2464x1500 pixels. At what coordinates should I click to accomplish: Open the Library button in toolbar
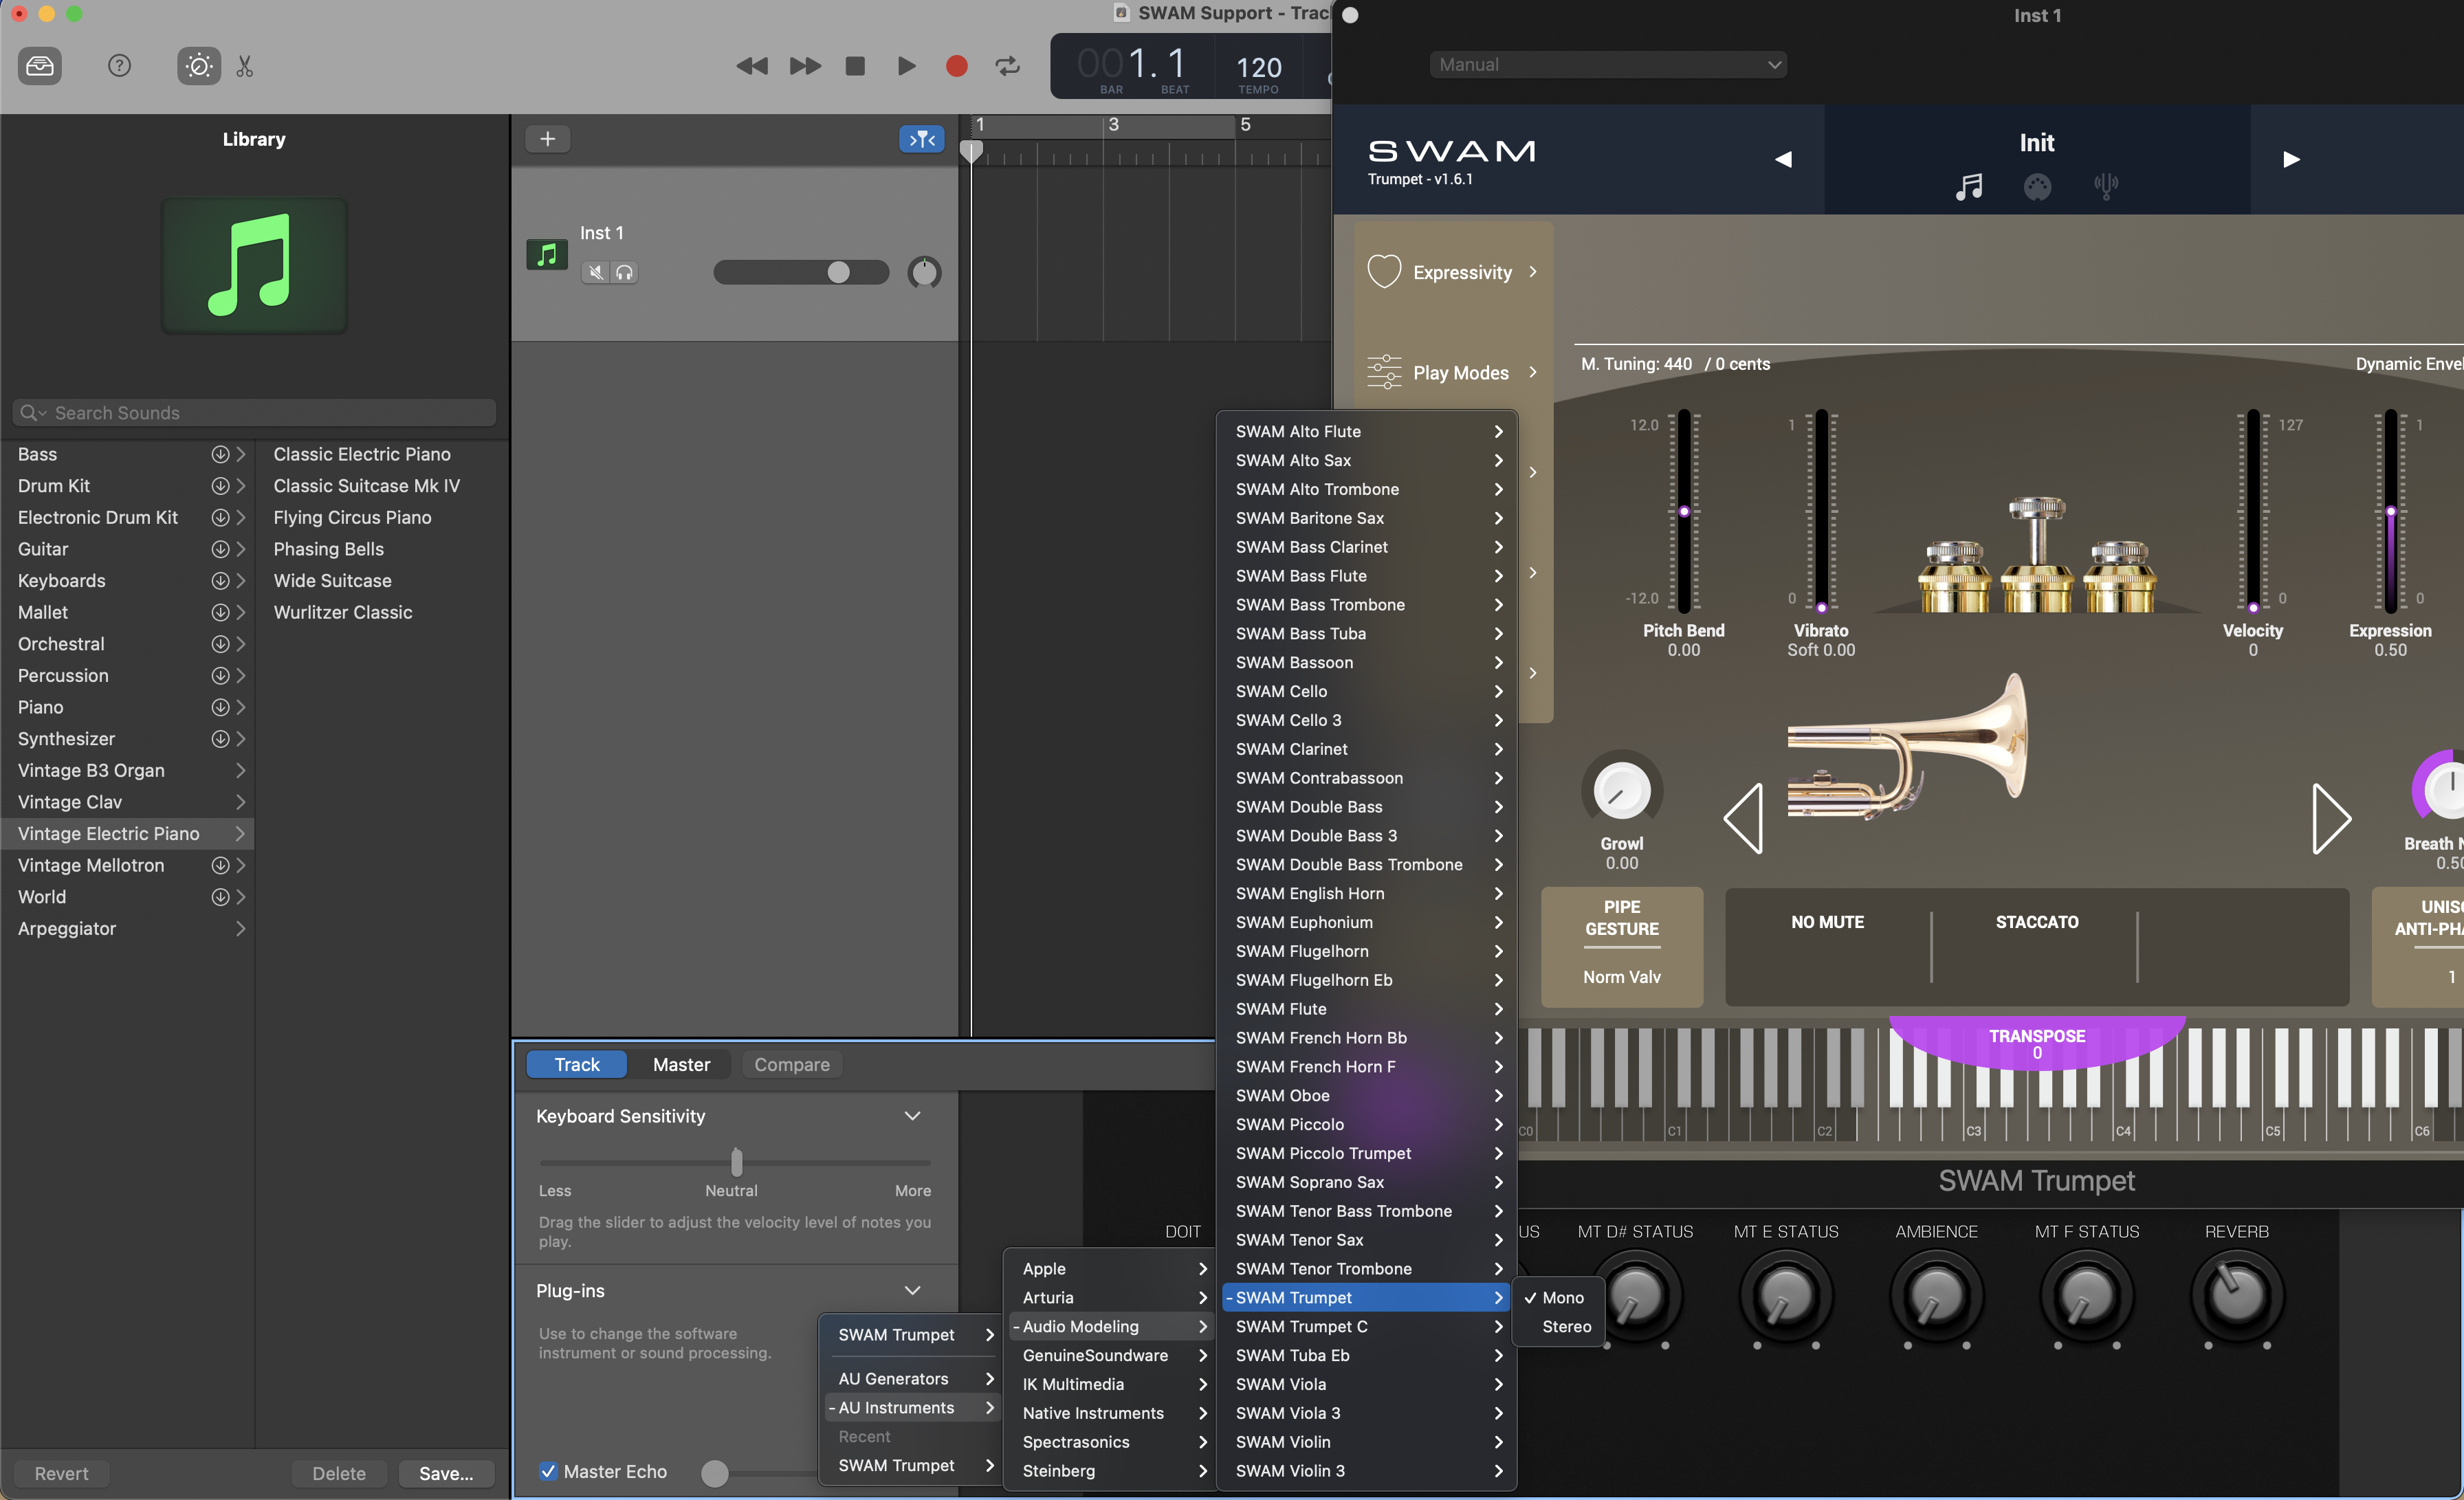click(40, 66)
